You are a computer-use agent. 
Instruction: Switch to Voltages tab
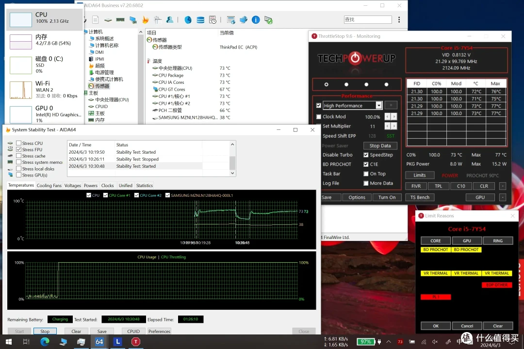click(72, 185)
